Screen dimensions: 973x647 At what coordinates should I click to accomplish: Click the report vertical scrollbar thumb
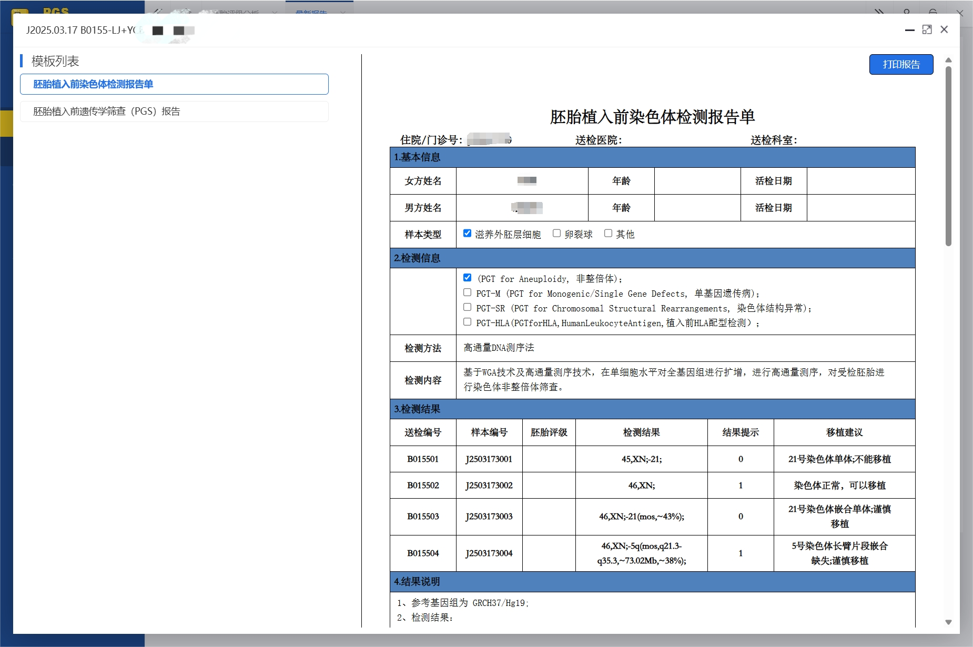pyautogui.click(x=948, y=156)
